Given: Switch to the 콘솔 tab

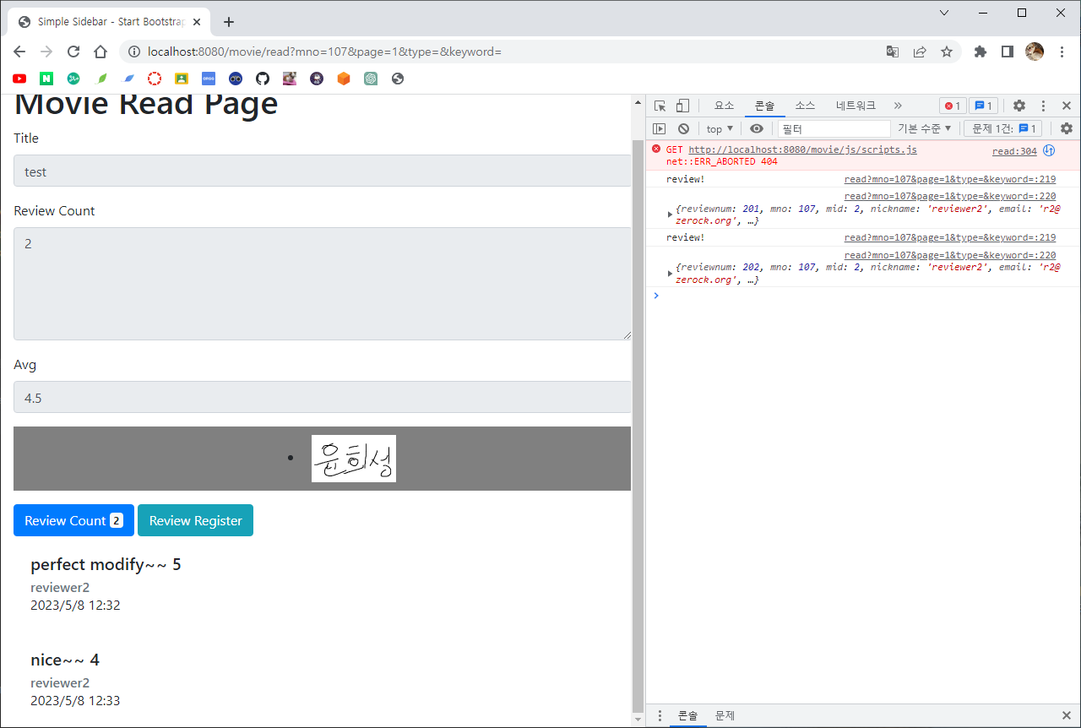Looking at the screenshot, I should (764, 106).
